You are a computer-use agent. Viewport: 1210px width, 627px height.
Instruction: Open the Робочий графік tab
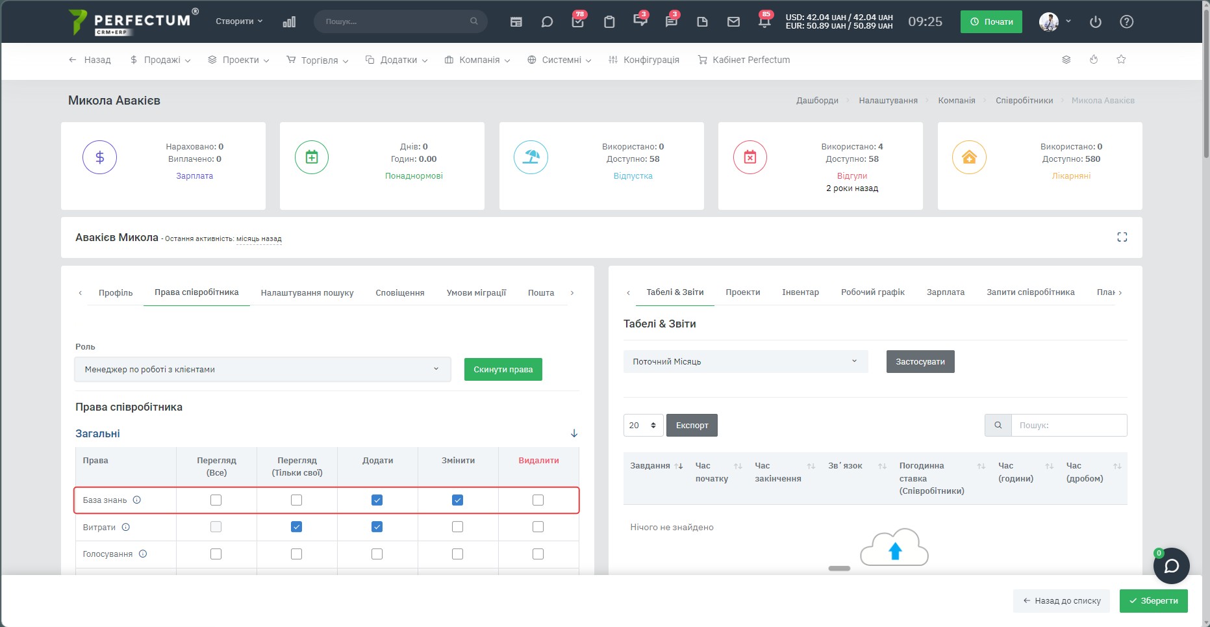pos(873,292)
